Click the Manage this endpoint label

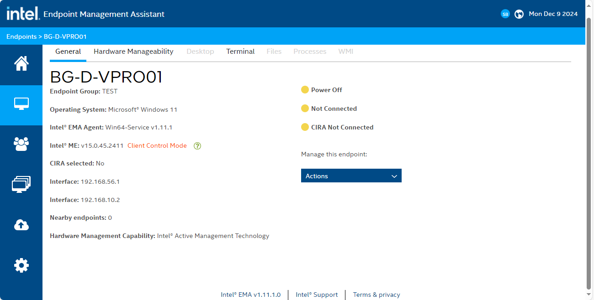[334, 154]
